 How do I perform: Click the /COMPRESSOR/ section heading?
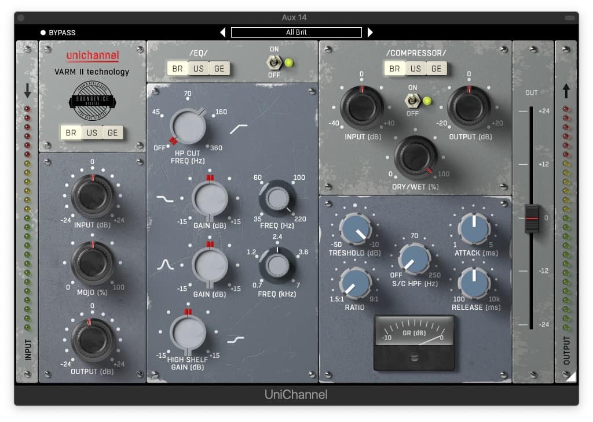[x=416, y=53]
